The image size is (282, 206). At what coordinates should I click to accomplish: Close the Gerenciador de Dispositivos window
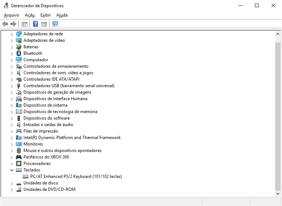click(273, 5)
